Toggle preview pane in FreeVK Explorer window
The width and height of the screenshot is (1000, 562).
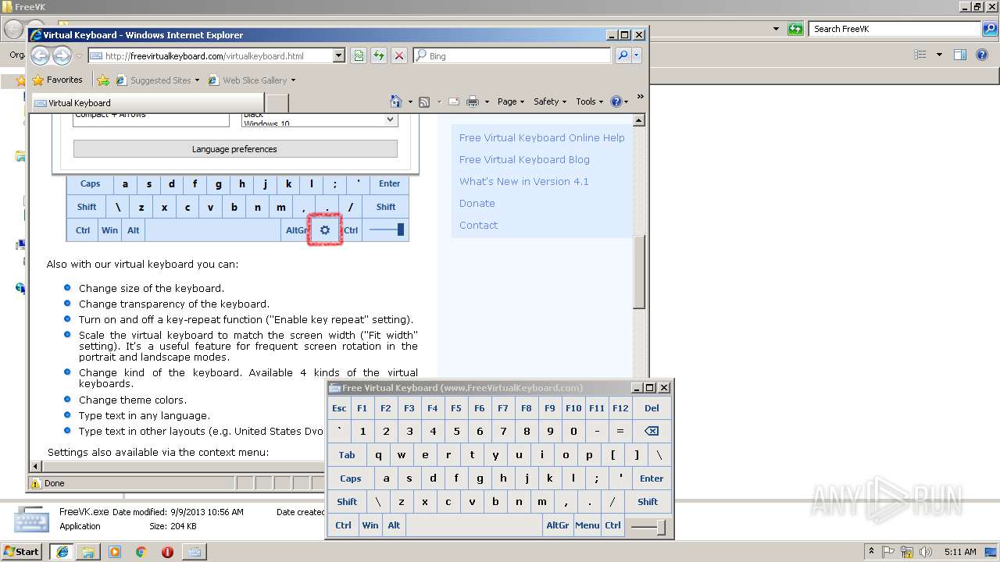(x=960, y=55)
